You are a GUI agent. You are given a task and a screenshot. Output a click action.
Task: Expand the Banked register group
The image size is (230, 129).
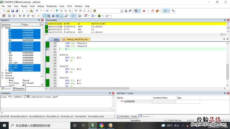tap(3, 73)
